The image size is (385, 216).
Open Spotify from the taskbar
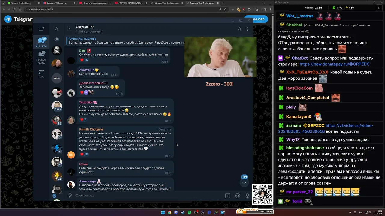(x=189, y=212)
